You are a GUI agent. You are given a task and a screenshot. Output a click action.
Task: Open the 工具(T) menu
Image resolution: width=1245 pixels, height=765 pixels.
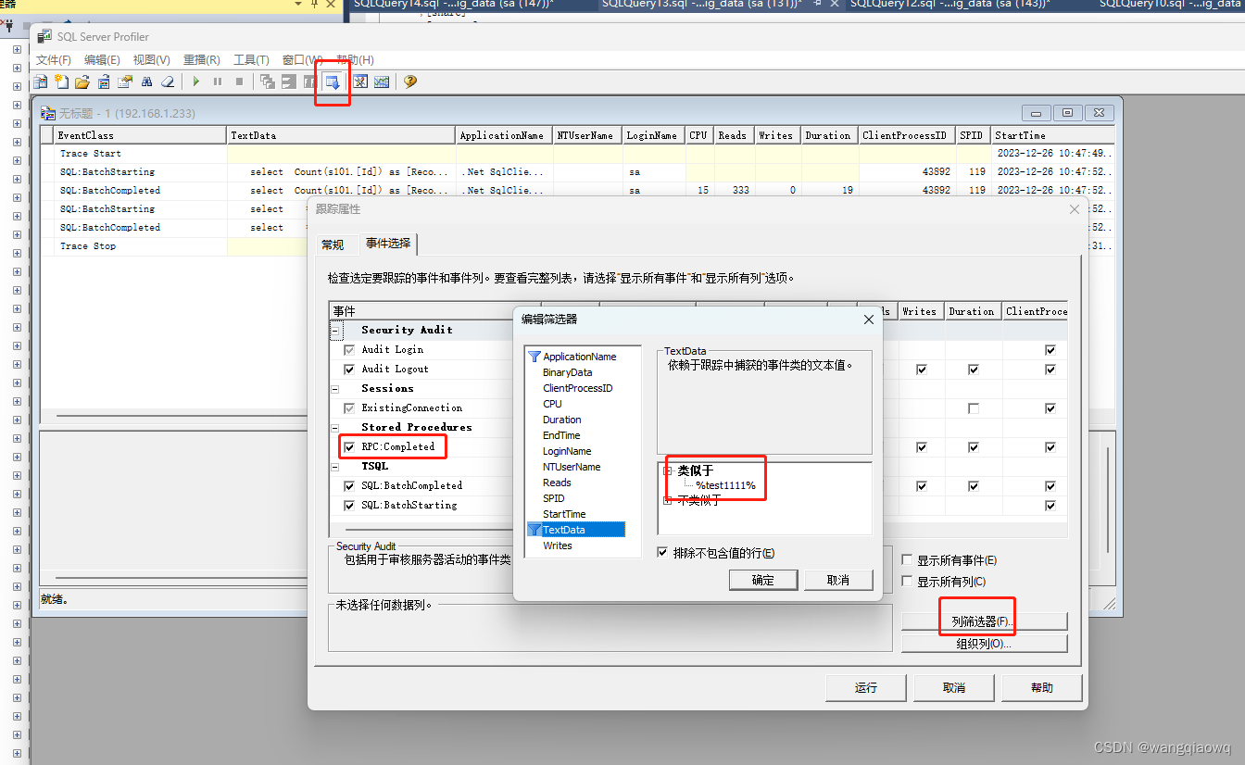[251, 59]
